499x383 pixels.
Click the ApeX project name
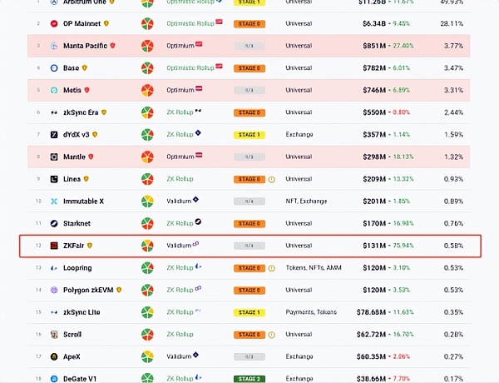[x=74, y=357]
